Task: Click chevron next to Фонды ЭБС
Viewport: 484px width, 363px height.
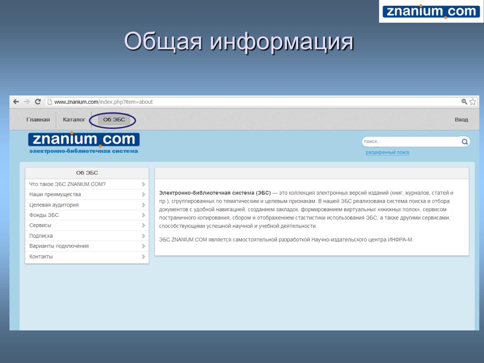Action: coord(143,215)
